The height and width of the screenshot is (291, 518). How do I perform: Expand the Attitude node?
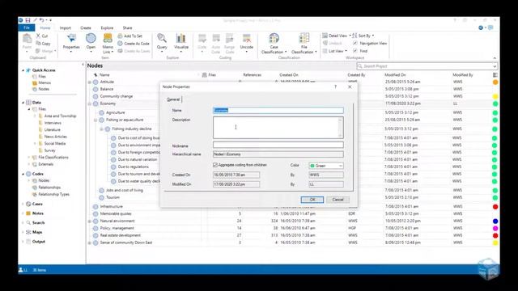click(x=90, y=82)
